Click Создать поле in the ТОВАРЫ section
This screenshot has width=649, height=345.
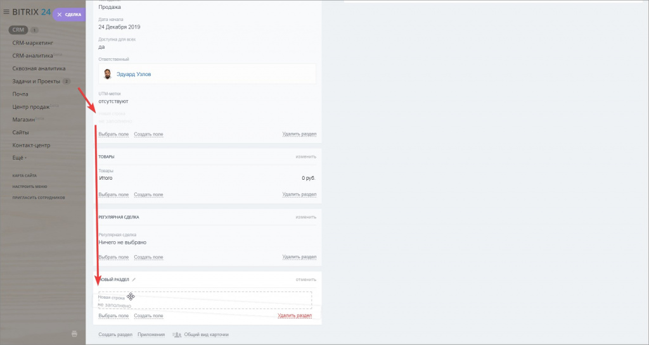148,194
